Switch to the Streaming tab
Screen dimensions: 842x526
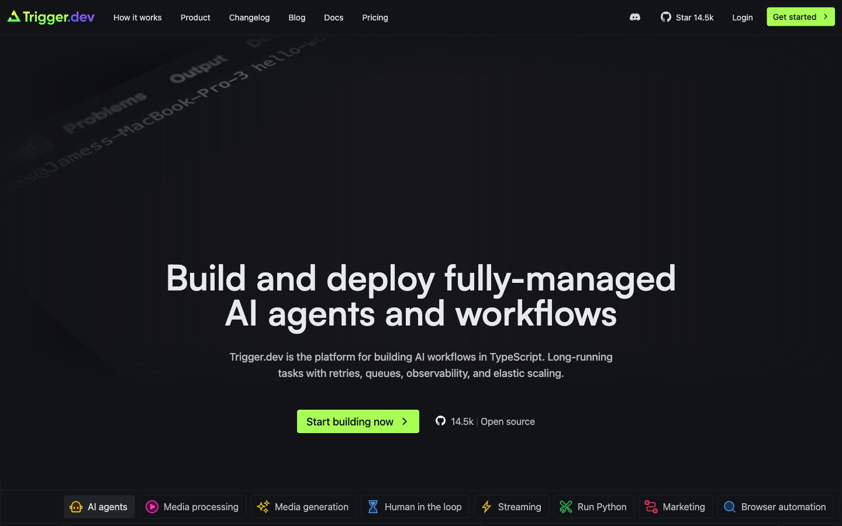(x=512, y=507)
